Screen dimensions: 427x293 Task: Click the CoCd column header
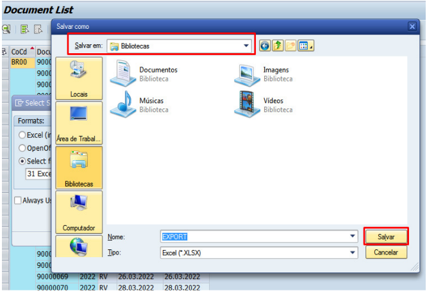[22, 52]
